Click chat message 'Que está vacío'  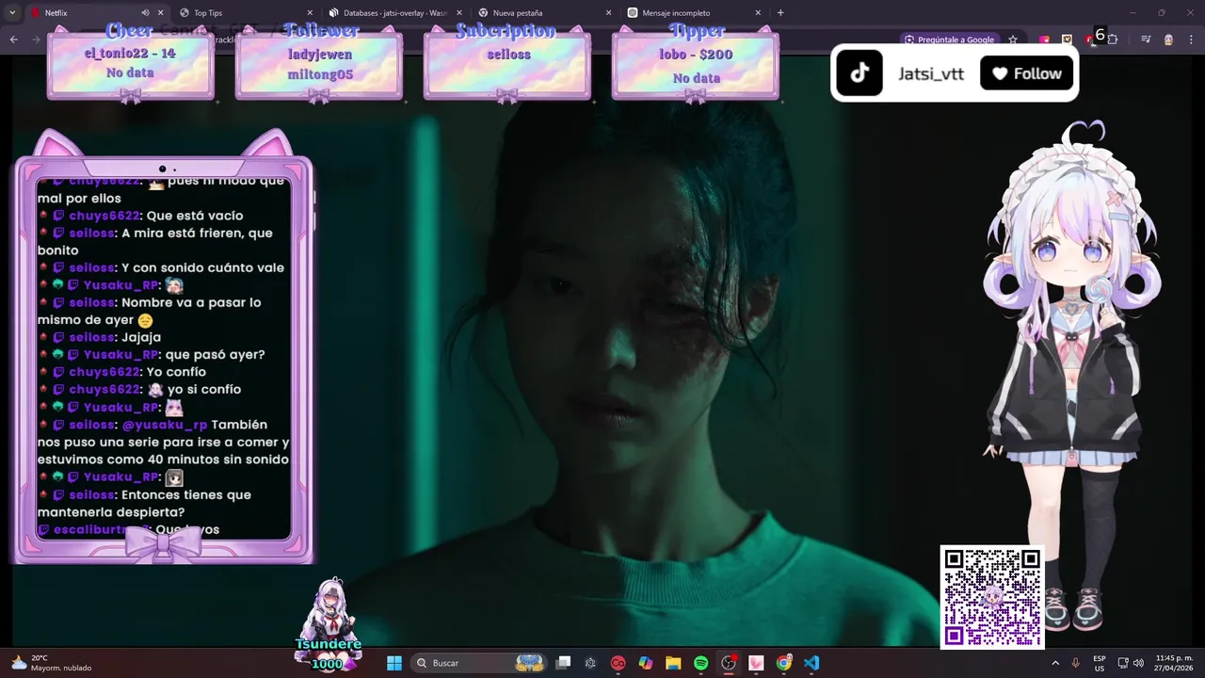195,216
